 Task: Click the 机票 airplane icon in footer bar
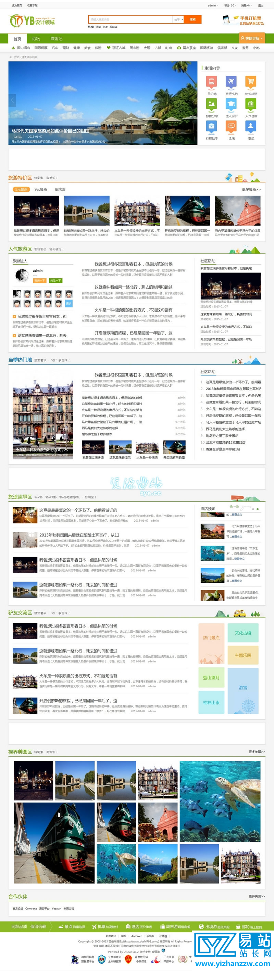[x=94, y=926]
